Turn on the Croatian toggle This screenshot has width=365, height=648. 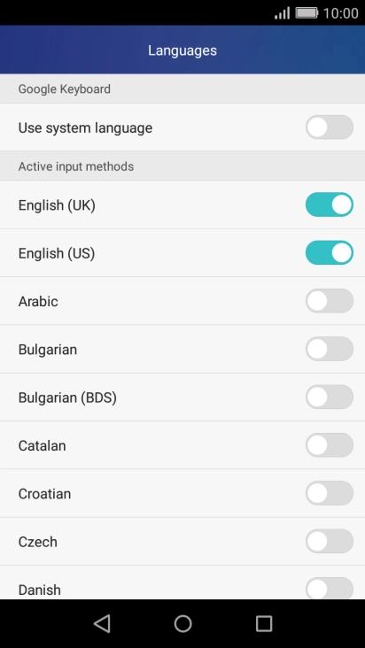click(x=330, y=493)
